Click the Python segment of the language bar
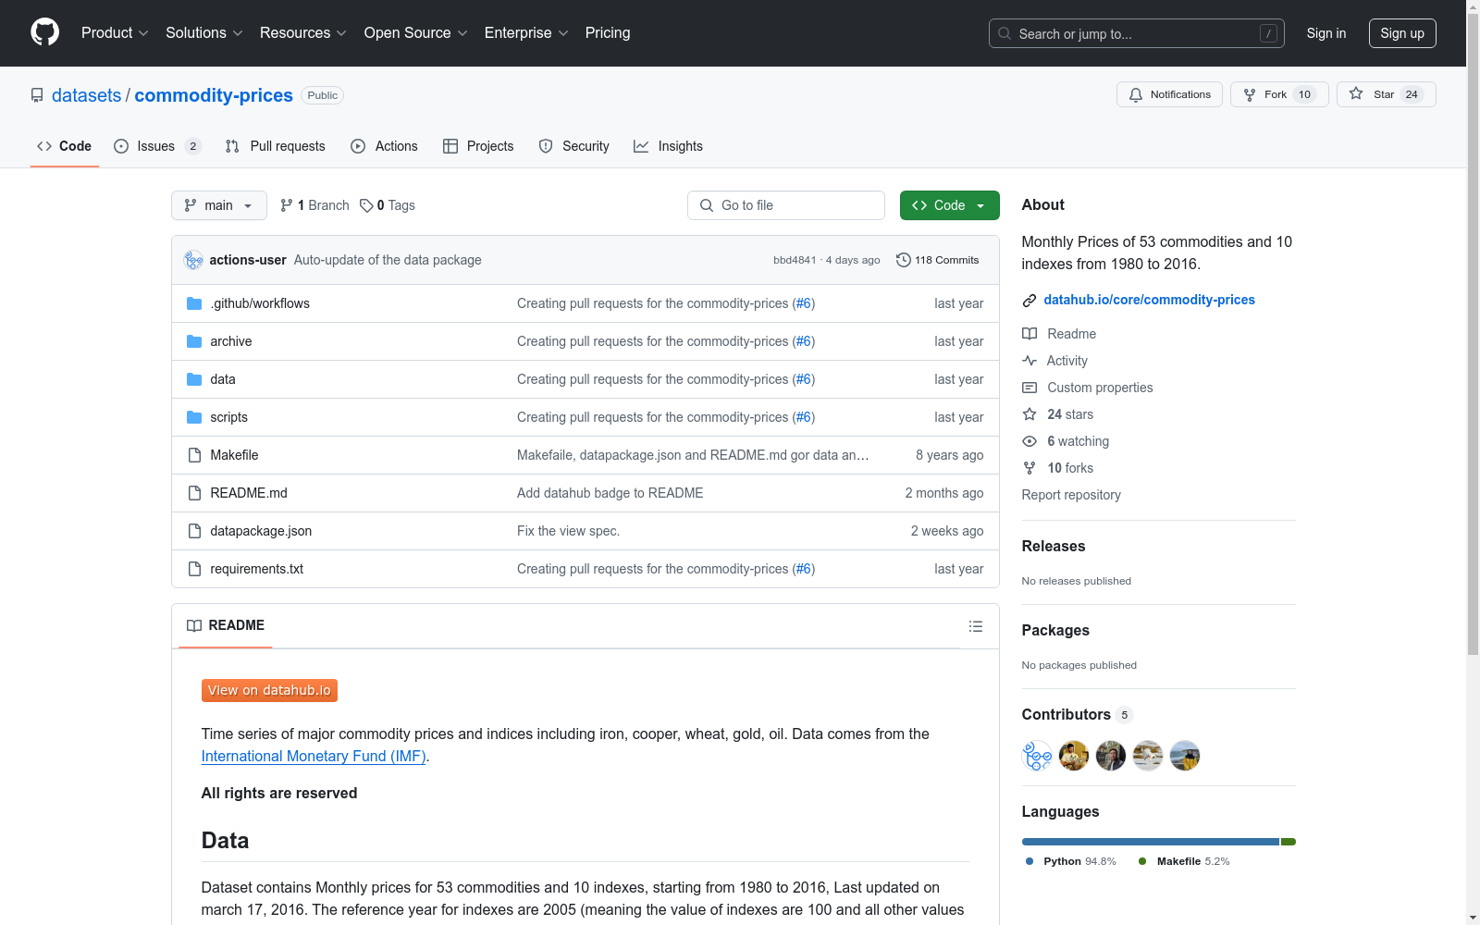Viewport: 1480px width, 925px height. coord(1150,842)
